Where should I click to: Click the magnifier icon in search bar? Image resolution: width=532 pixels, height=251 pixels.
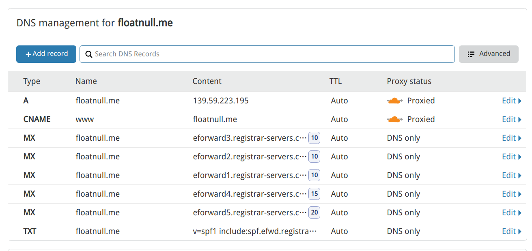[x=89, y=54]
